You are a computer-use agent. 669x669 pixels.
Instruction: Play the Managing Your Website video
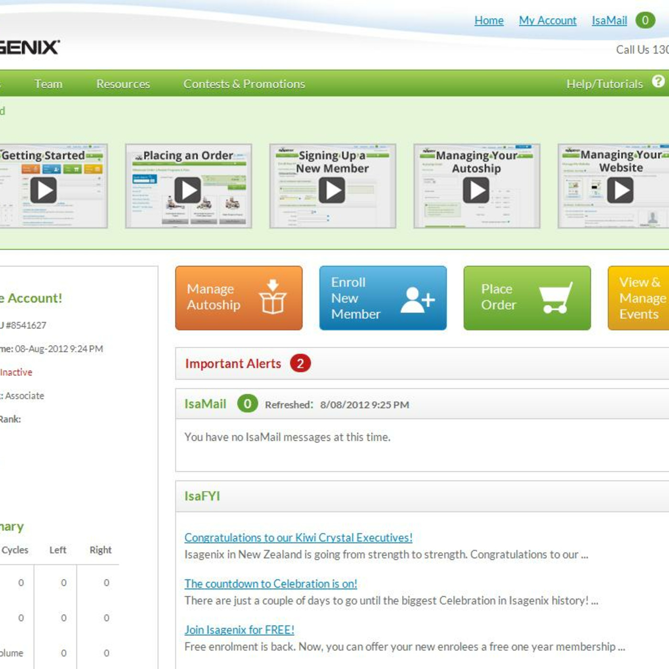tap(620, 190)
